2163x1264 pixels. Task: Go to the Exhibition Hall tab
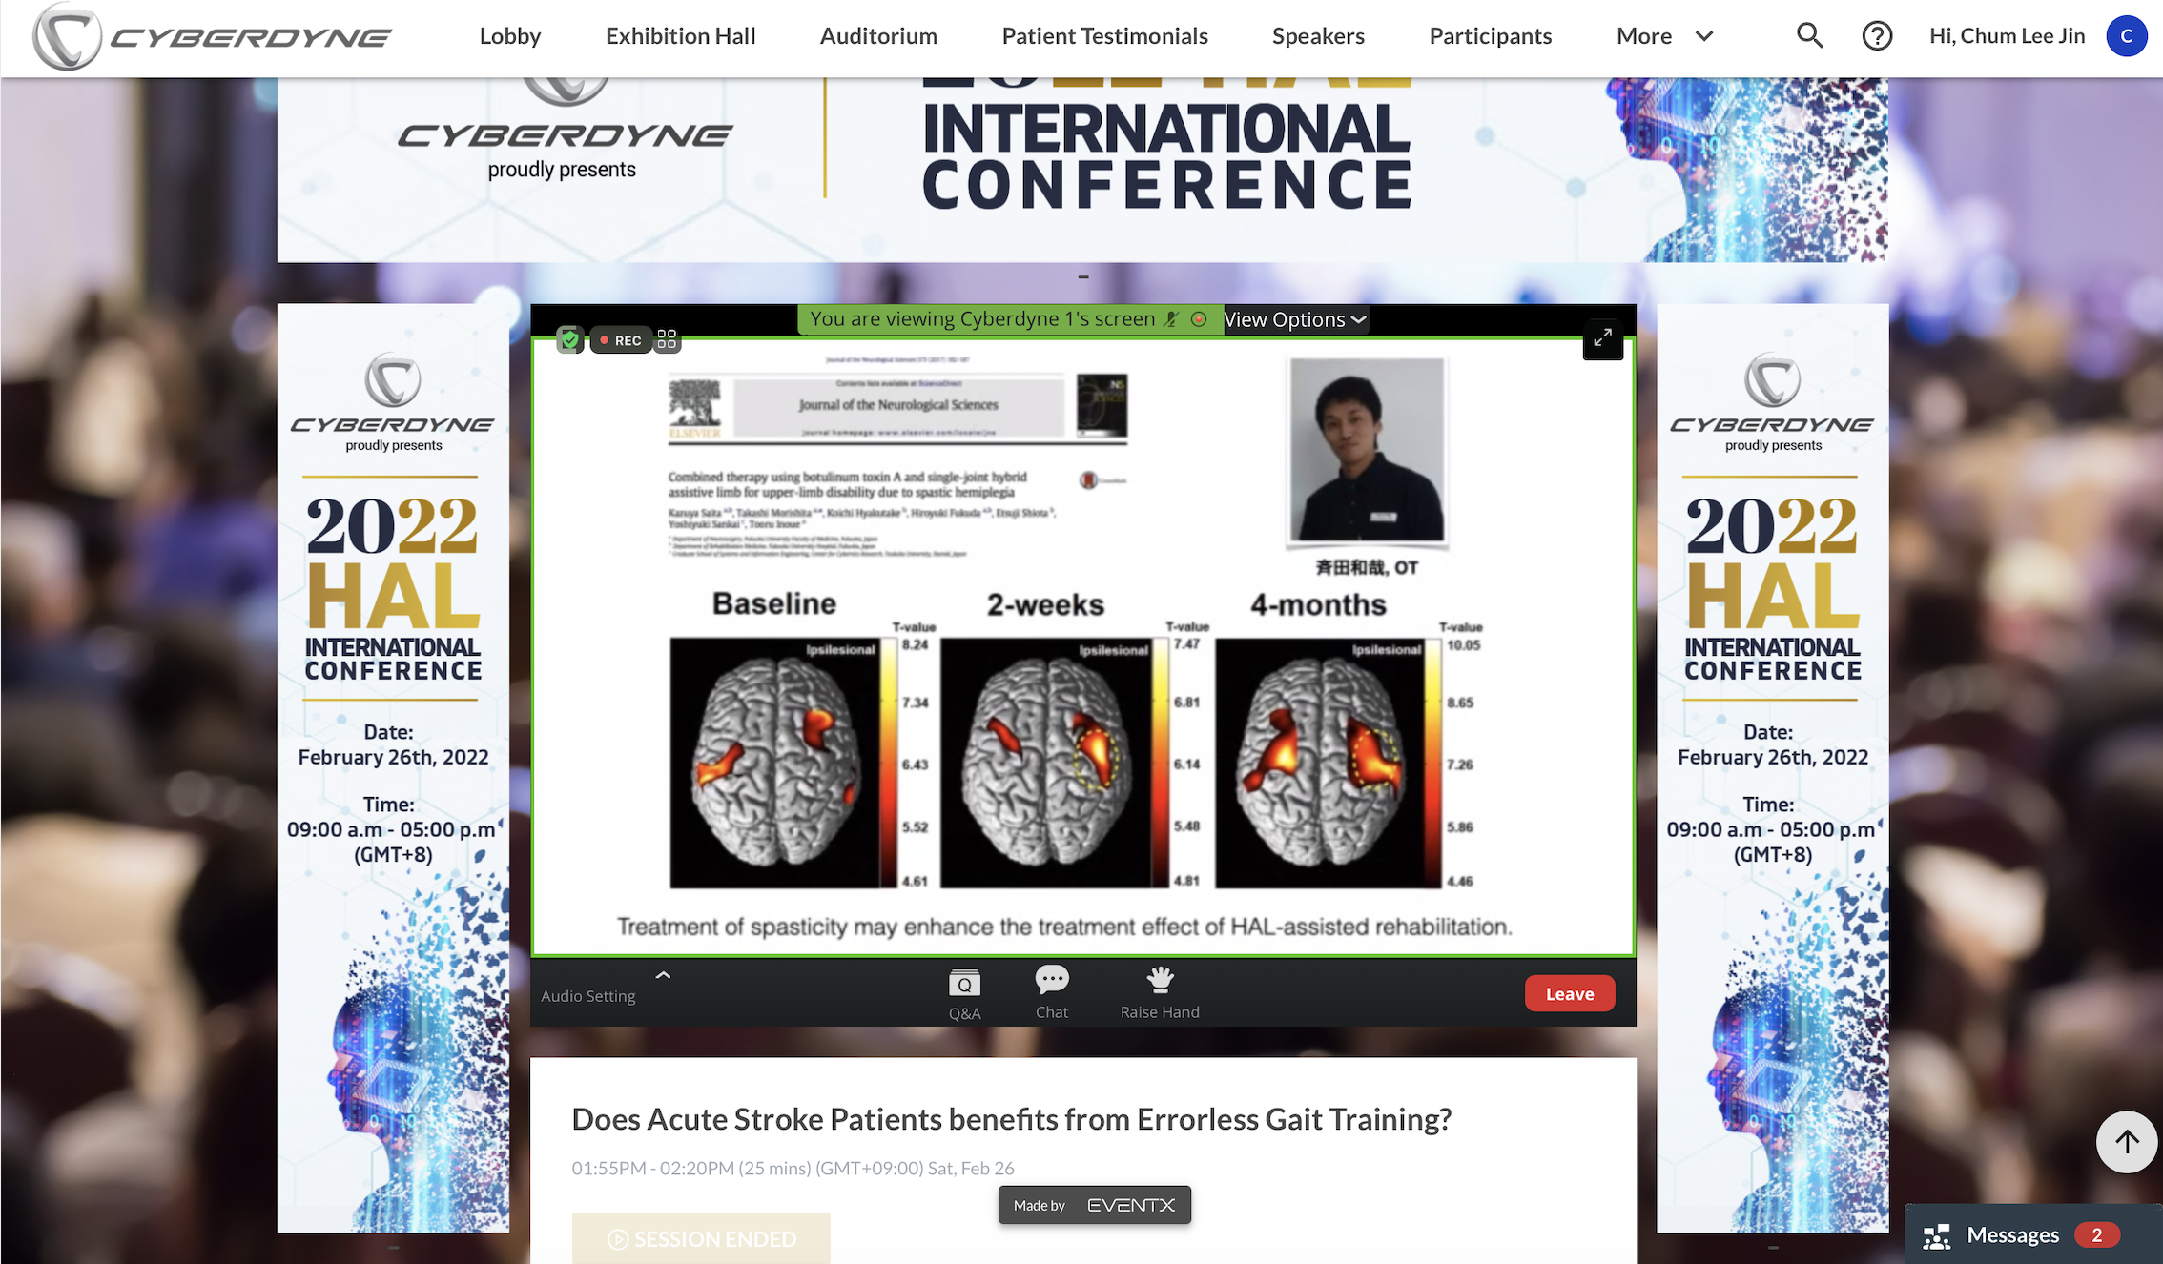(680, 36)
